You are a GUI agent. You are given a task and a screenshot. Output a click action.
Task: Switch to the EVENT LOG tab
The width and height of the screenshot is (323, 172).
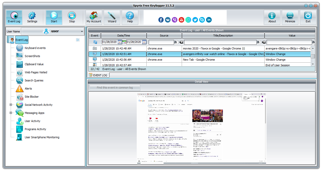click(98, 75)
